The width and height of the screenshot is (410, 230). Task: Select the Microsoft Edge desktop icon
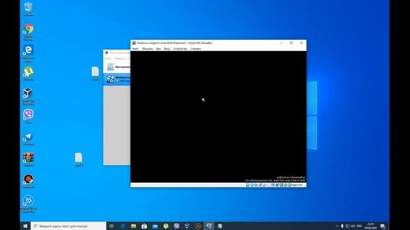tap(28, 54)
